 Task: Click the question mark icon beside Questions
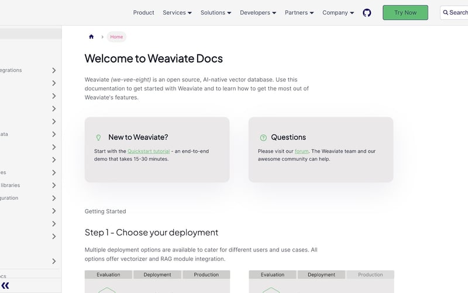tap(263, 138)
